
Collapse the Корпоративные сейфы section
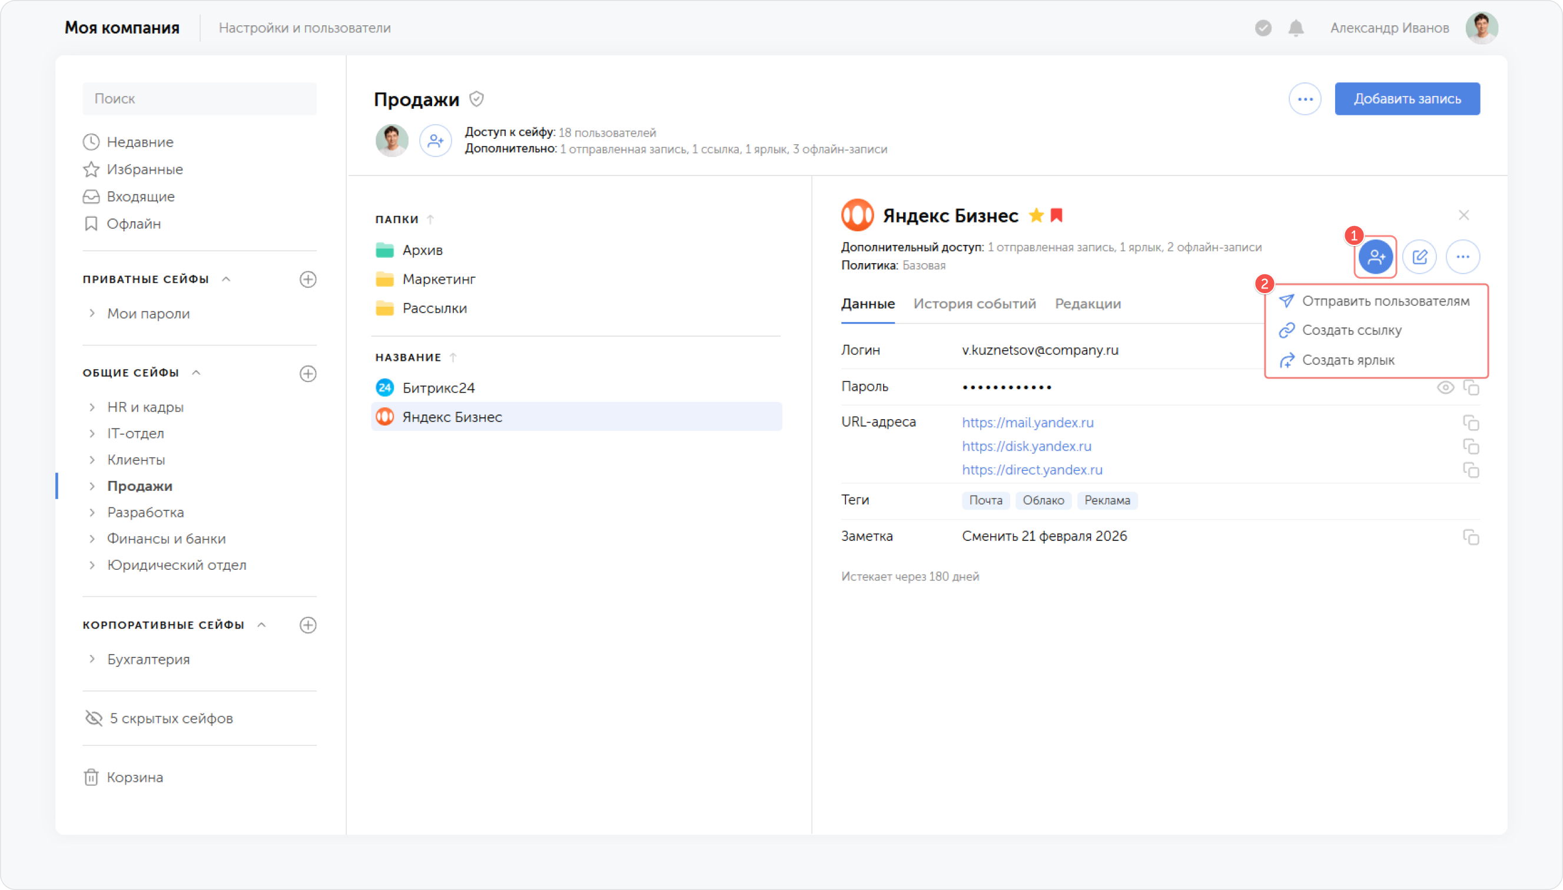pyautogui.click(x=261, y=625)
